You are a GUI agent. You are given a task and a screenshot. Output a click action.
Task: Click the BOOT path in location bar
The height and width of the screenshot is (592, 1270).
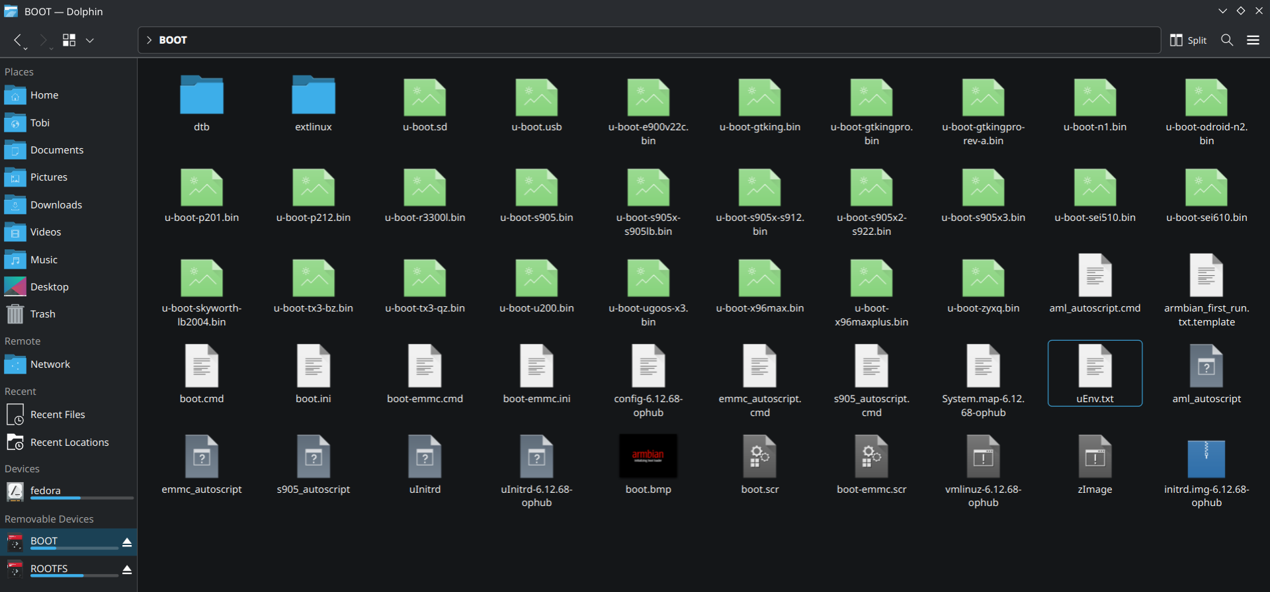coord(173,40)
